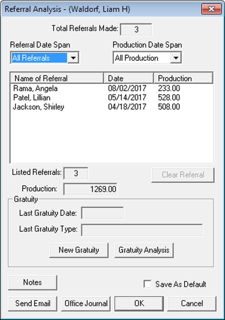Enable the Save As Default checkbox
The width and height of the screenshot is (225, 320).
(x=148, y=284)
